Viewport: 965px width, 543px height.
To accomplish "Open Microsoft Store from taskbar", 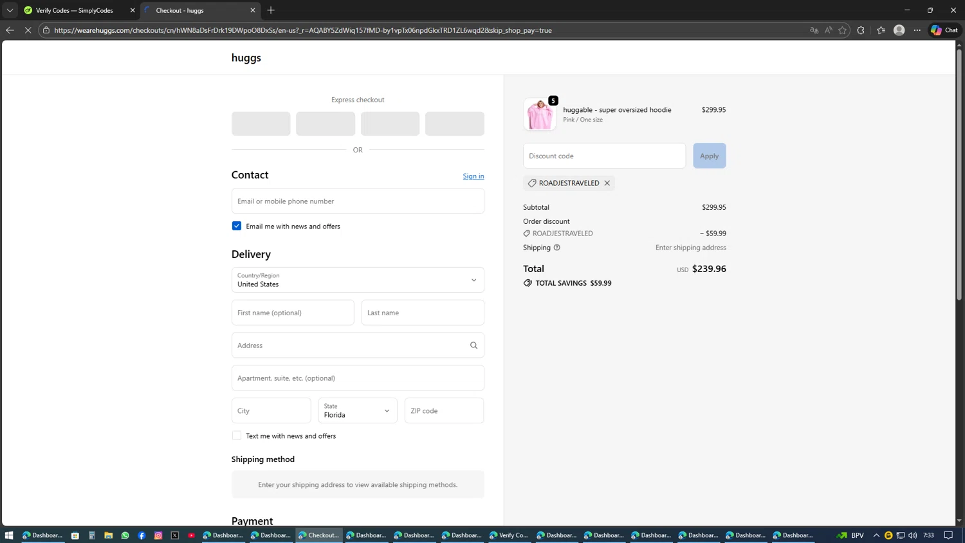I will pos(75,535).
